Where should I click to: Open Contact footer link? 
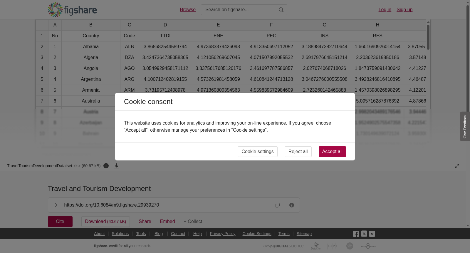click(x=178, y=234)
